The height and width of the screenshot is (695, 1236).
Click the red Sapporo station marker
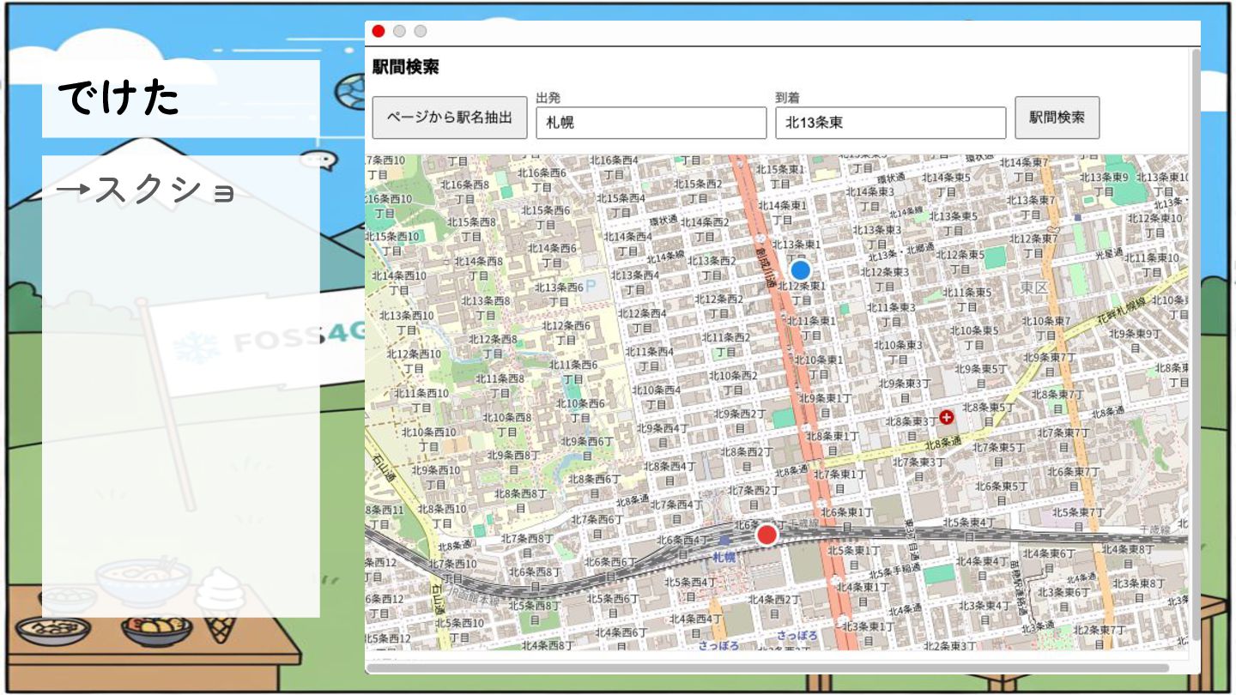coord(766,535)
